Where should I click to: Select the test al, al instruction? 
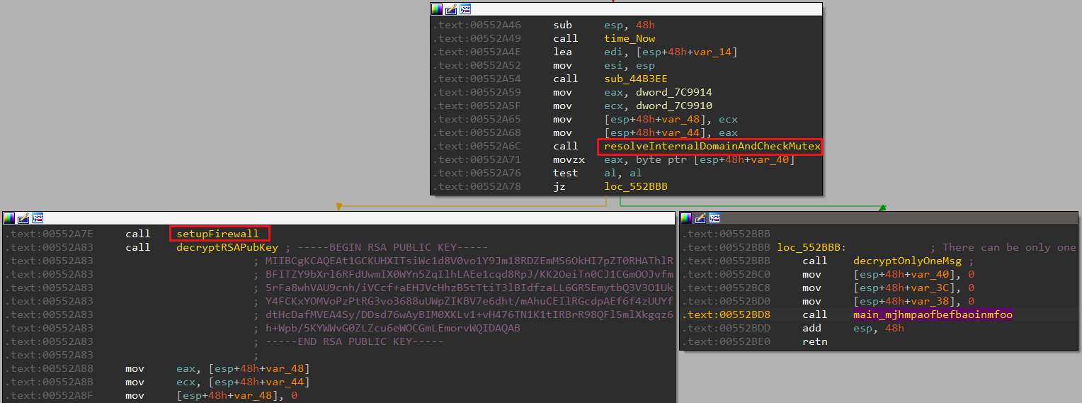[x=598, y=173]
